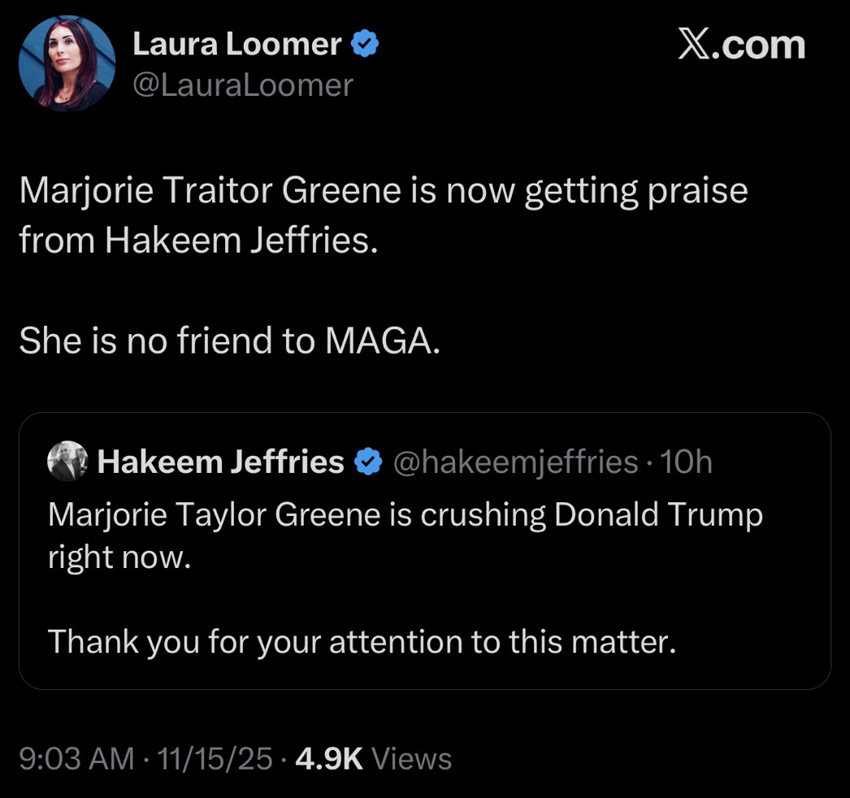Screen dimensions: 850x798
Task: Click the 'She is no friend to MAGA.' line
Action: [x=229, y=340]
